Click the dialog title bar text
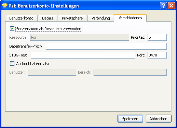This screenshot has height=128, width=177. click(x=44, y=6)
